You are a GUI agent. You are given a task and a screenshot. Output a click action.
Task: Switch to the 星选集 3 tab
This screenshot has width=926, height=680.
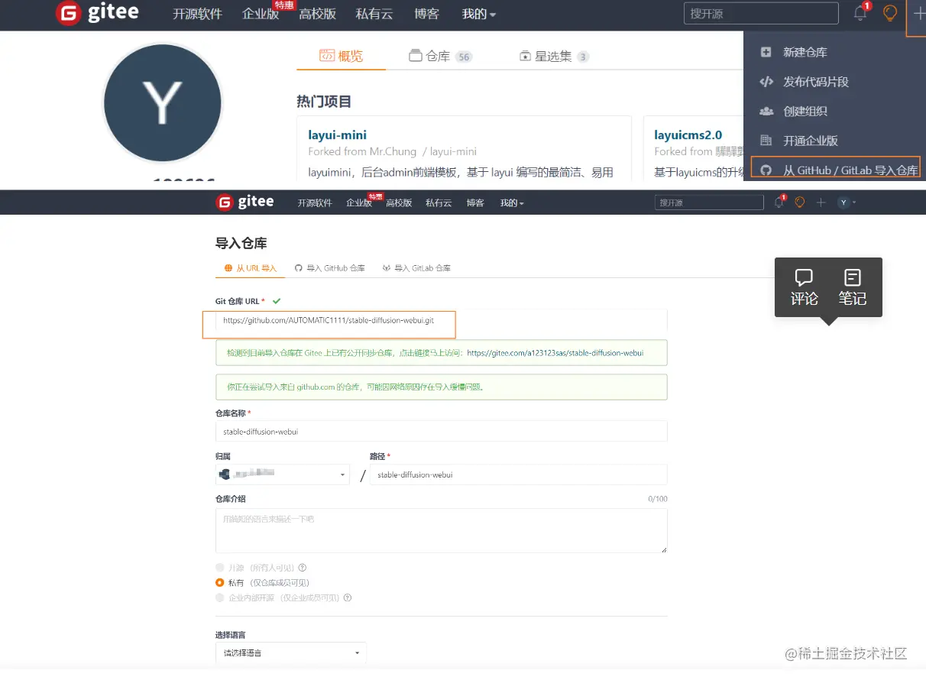[554, 56]
